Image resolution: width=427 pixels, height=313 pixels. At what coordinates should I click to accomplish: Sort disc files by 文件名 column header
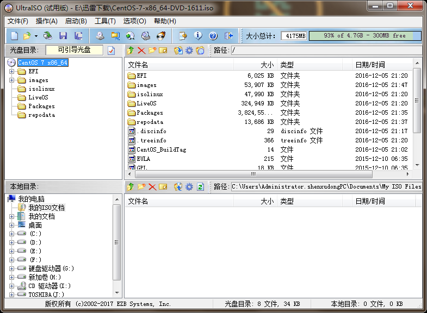179,65
